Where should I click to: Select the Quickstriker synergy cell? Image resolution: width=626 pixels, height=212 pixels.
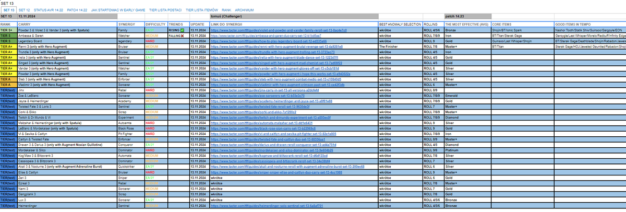tap(131, 167)
